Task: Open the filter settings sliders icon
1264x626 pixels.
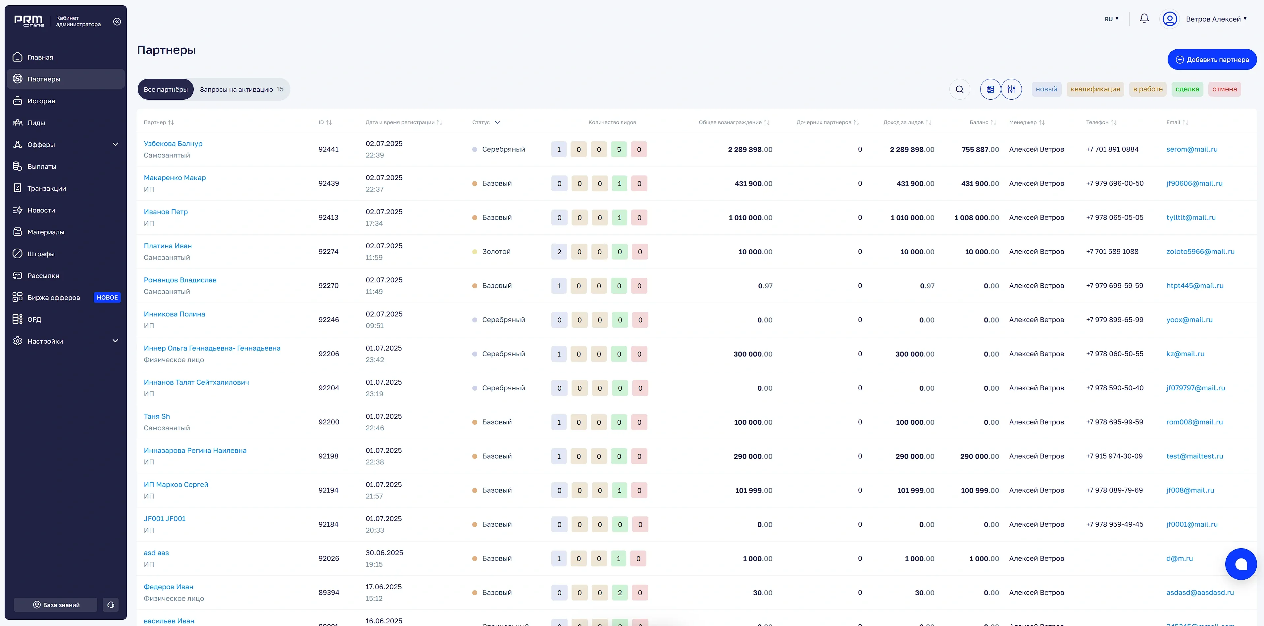Action: 1011,89
